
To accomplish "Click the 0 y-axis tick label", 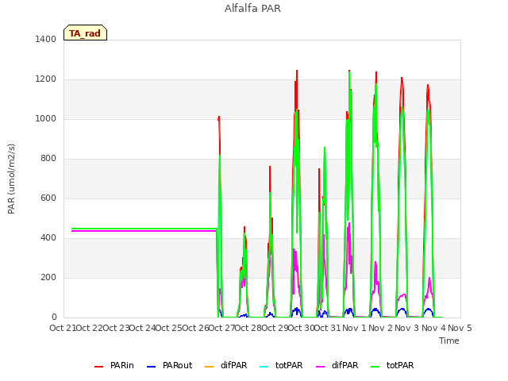I will pyautogui.click(x=54, y=317).
